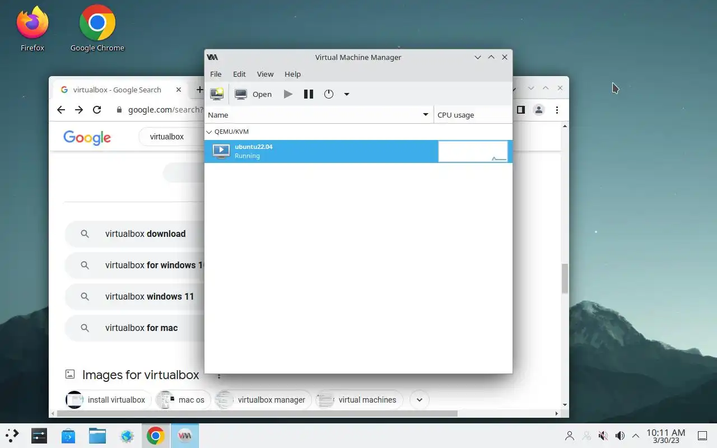Click the ubuntu22.04 CPU usage graph
Image resolution: width=717 pixels, height=448 pixels.
pyautogui.click(x=473, y=151)
